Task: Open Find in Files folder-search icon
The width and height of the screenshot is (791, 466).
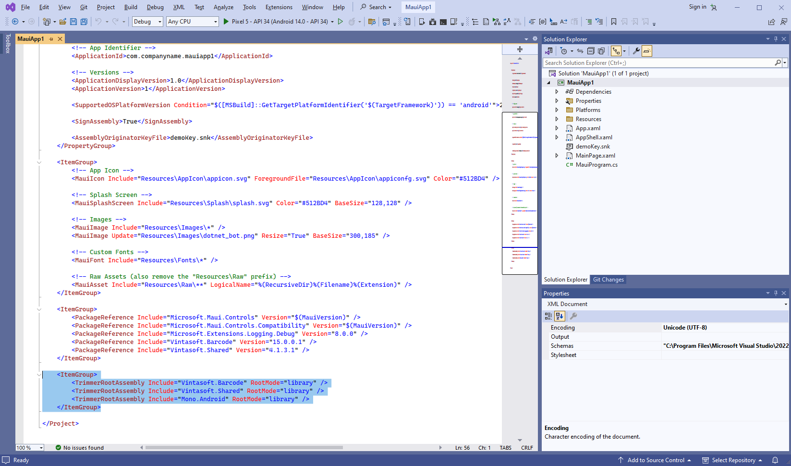Action: coord(372,22)
